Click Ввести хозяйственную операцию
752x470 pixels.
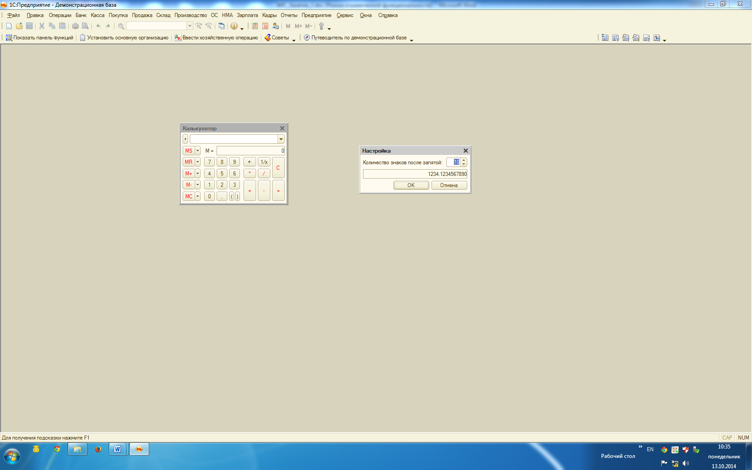[216, 38]
